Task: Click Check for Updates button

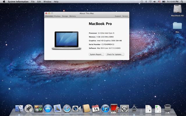Action: click(115, 54)
